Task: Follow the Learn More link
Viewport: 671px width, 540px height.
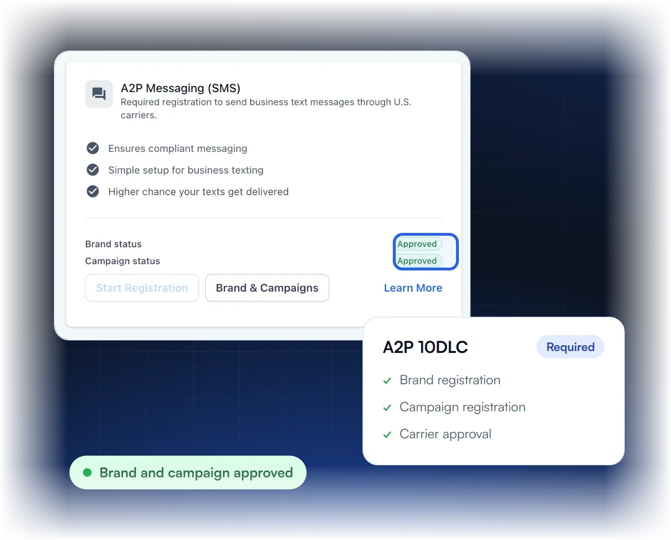Action: point(413,288)
